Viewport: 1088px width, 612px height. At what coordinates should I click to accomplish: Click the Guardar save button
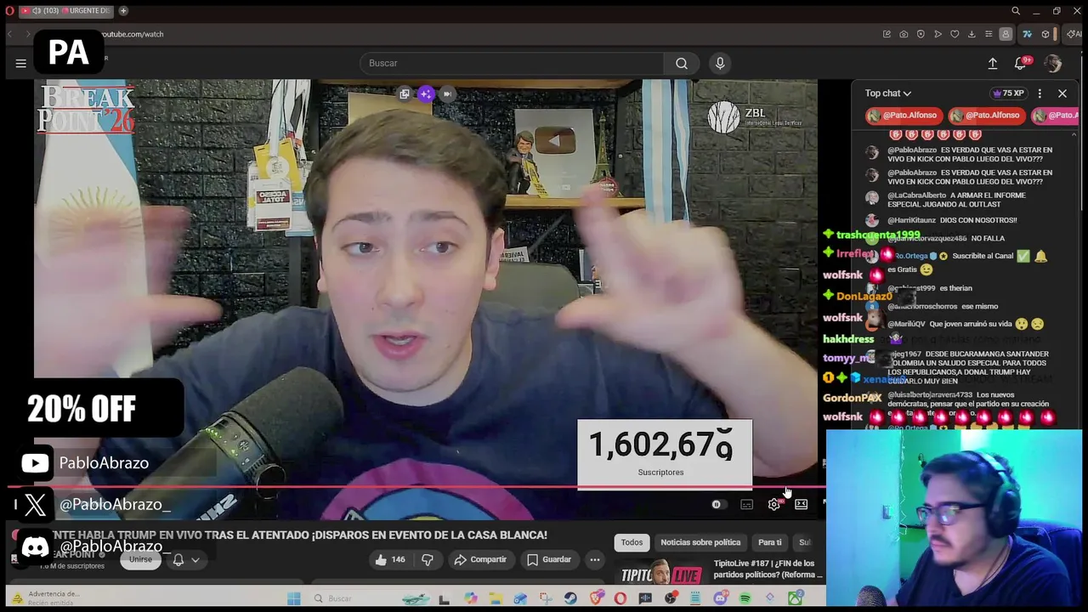pyautogui.click(x=548, y=559)
